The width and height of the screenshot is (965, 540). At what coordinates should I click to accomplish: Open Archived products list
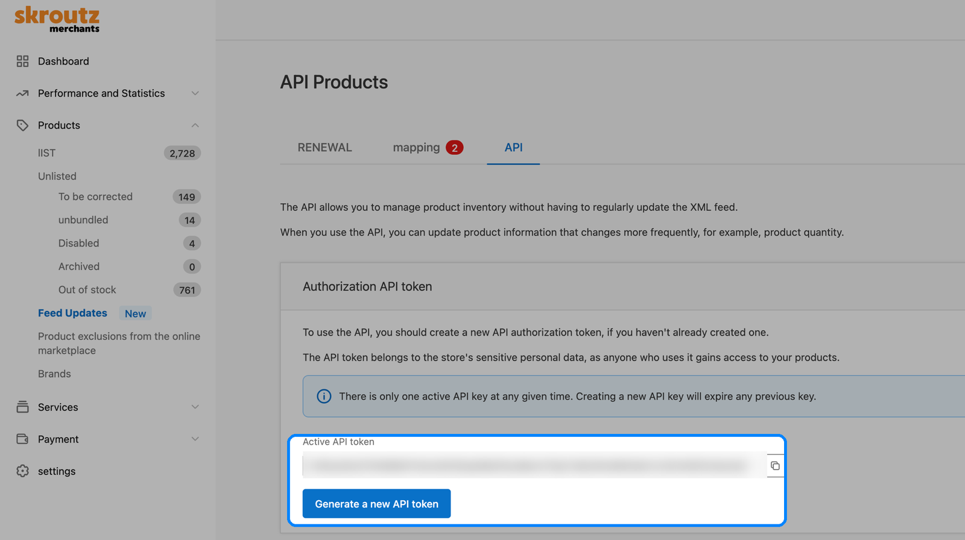pyautogui.click(x=79, y=266)
